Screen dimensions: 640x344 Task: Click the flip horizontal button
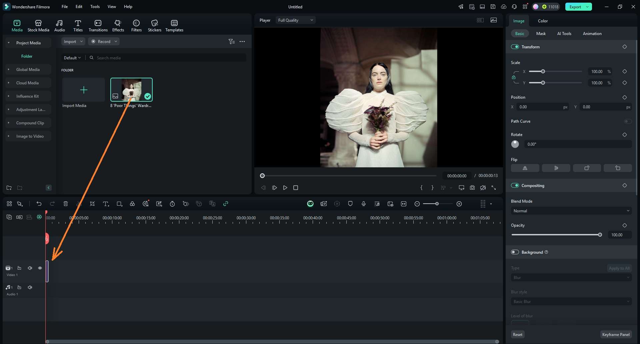tap(525, 168)
